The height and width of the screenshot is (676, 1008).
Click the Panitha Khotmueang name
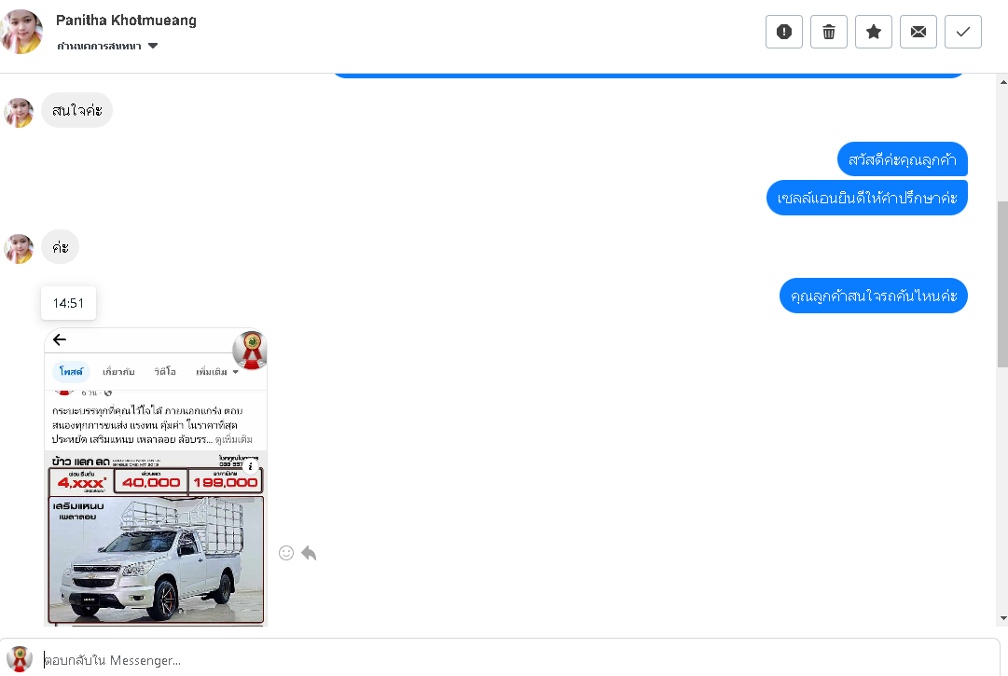point(126,20)
